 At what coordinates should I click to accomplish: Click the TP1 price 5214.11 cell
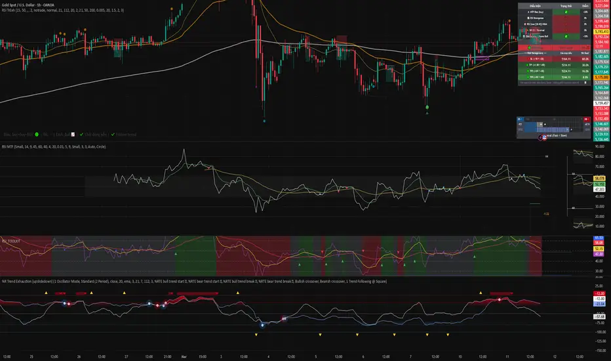566,65
